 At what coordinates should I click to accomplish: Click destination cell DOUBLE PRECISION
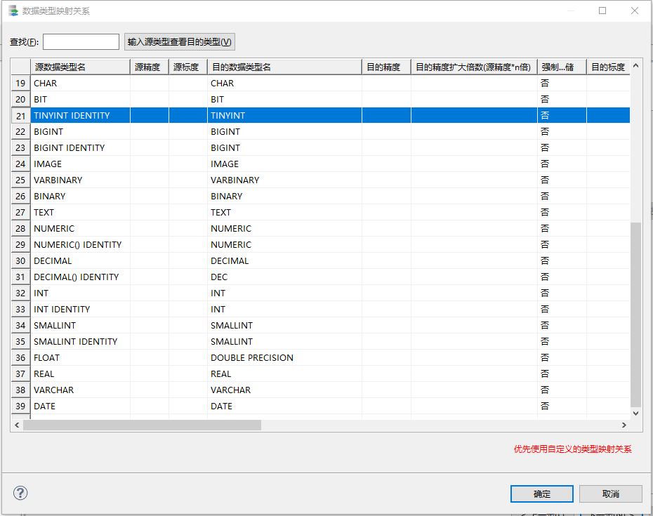(285, 358)
